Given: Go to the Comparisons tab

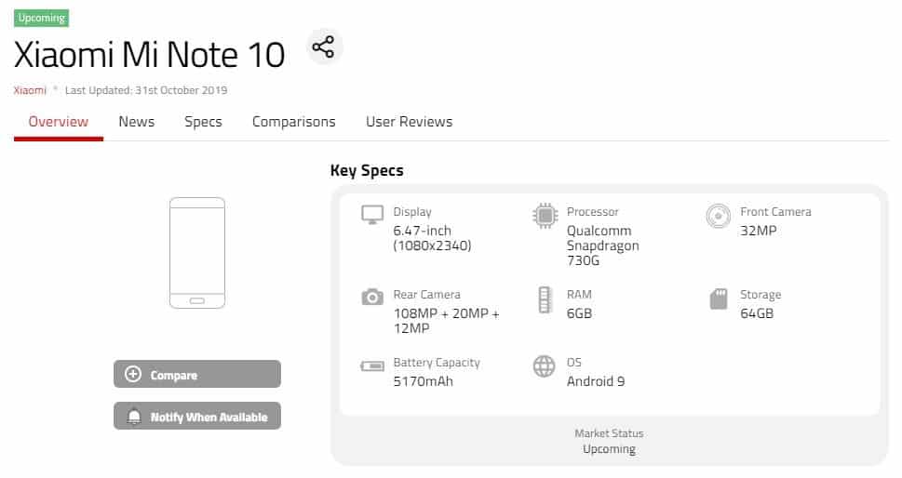Looking at the screenshot, I should 293,122.
